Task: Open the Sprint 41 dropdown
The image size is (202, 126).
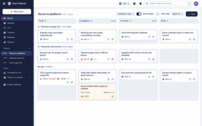Action: [177, 14]
